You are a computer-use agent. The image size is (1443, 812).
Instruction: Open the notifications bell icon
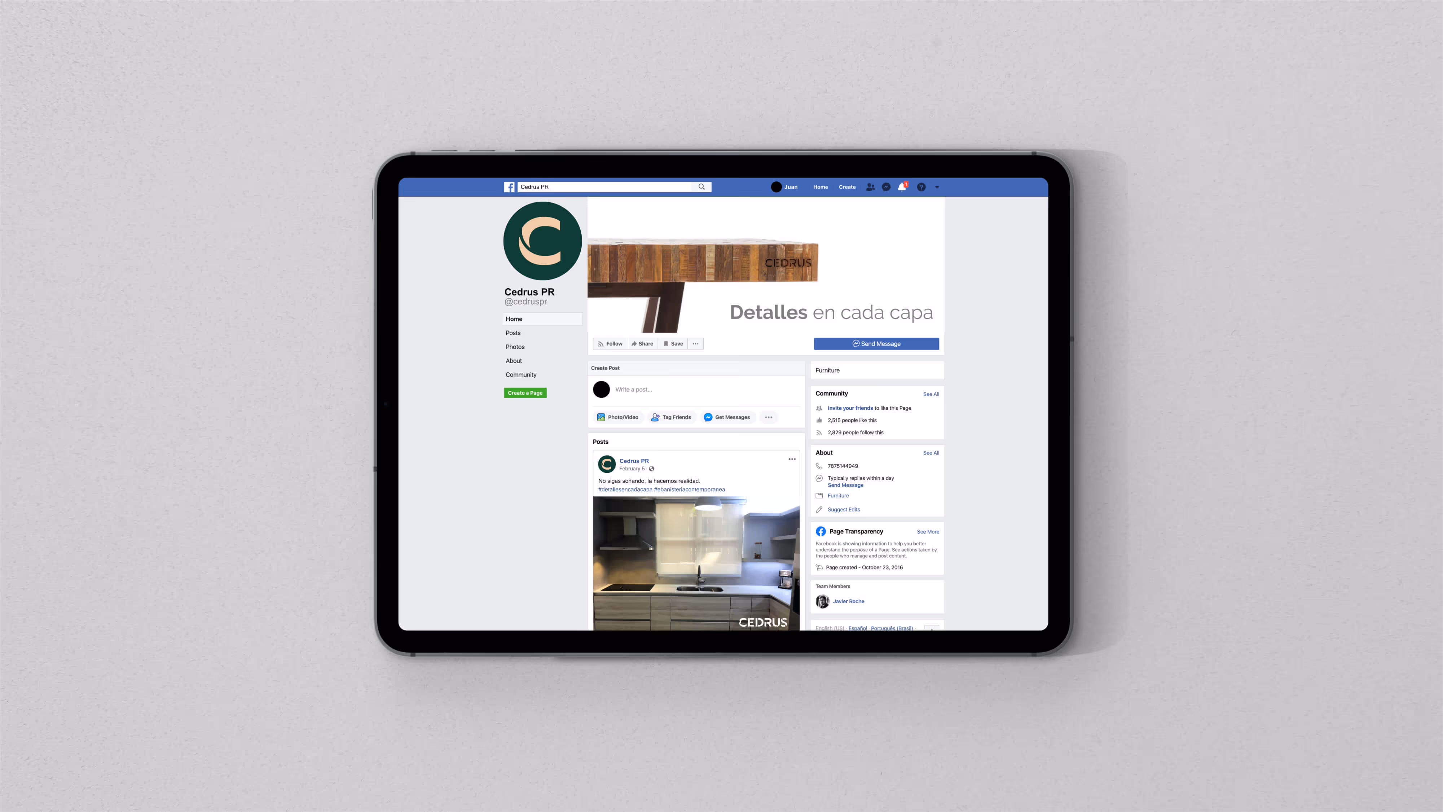point(901,187)
